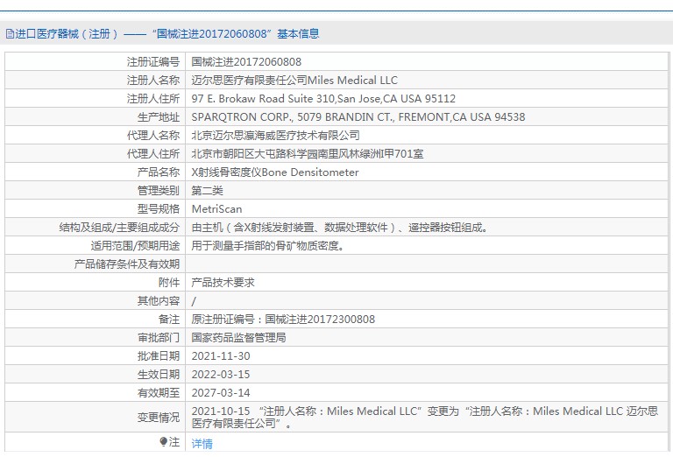Click the 型号规格 label
The image size is (673, 457).
pos(159,209)
